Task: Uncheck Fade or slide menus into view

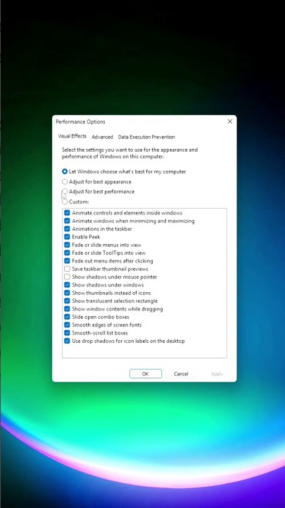Action: pos(67,245)
